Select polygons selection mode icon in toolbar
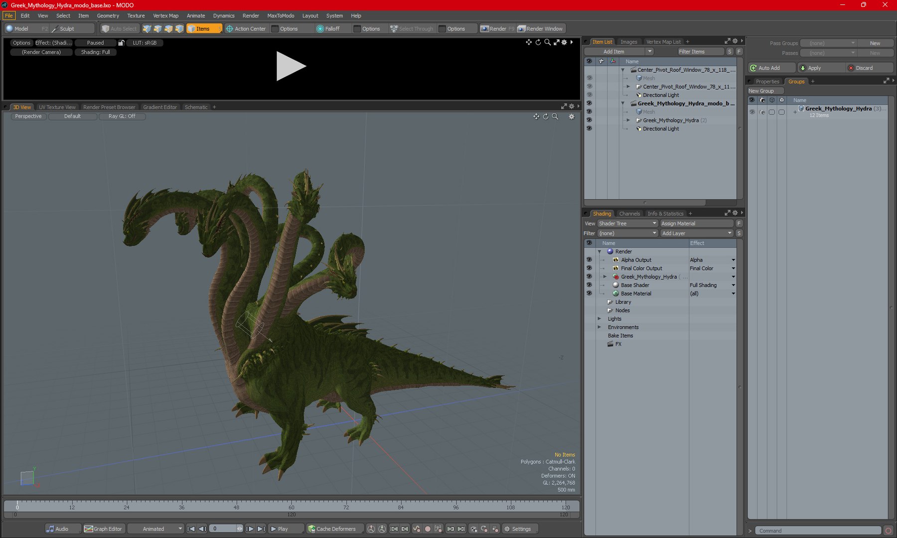The width and height of the screenshot is (897, 538). pyautogui.click(x=169, y=29)
